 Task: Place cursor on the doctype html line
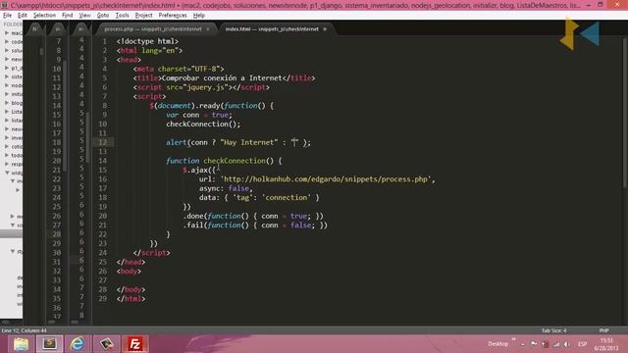pyautogui.click(x=147, y=41)
